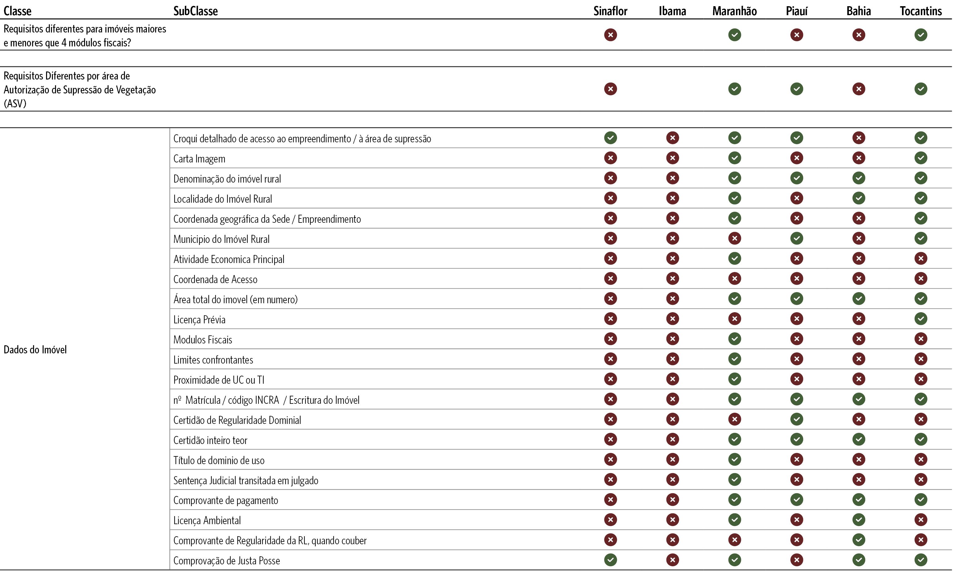Click Maranhão check icon for Modulos Fiscais
The width and height of the screenshot is (953, 578).
pyautogui.click(x=734, y=339)
